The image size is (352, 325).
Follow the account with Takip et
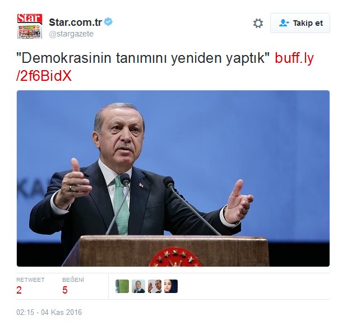click(x=300, y=23)
